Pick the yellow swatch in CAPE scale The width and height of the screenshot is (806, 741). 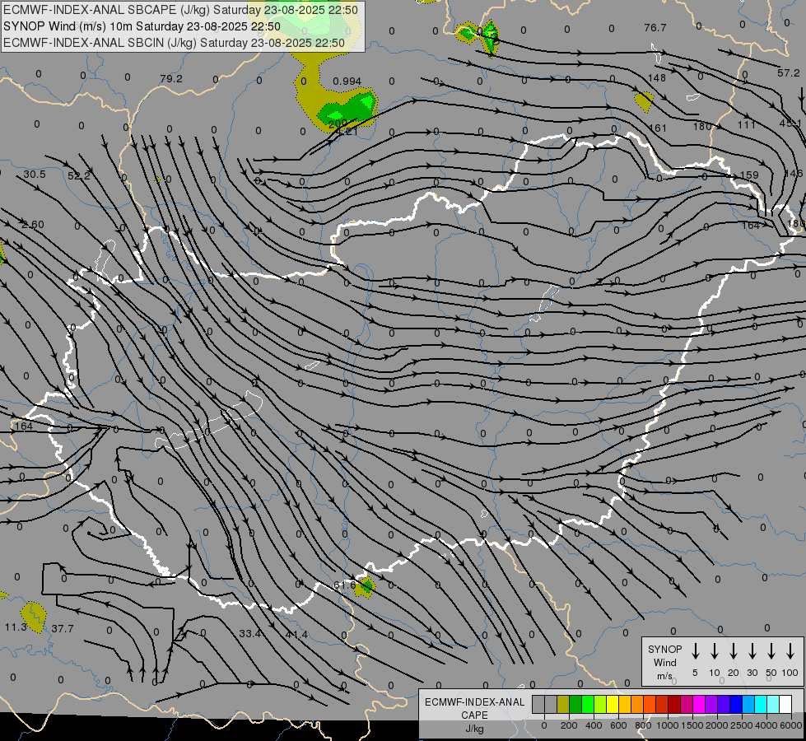(x=613, y=705)
